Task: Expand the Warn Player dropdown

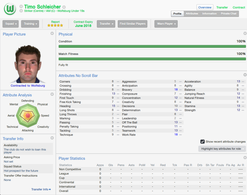Action: coord(166,24)
